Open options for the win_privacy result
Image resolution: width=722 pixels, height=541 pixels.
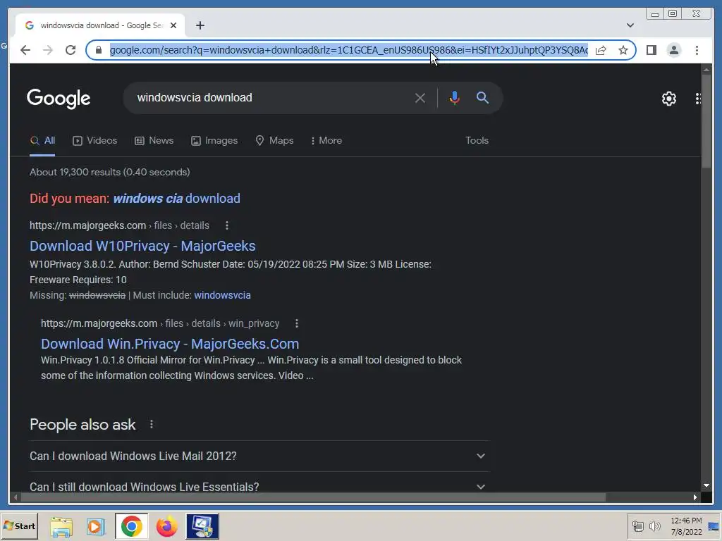point(297,323)
